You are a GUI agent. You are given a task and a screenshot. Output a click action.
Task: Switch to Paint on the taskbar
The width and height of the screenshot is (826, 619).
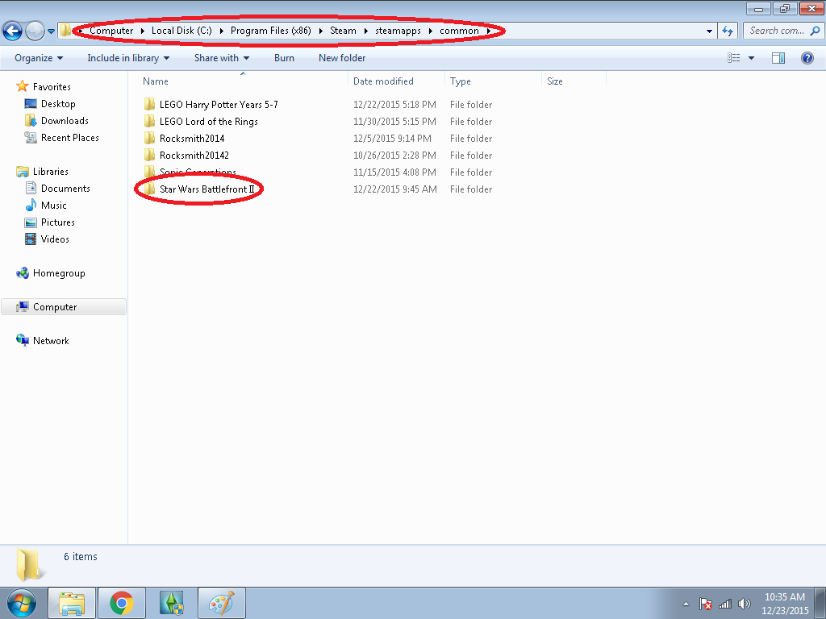point(222,603)
